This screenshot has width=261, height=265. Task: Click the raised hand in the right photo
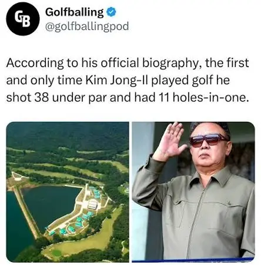[x=170, y=141]
